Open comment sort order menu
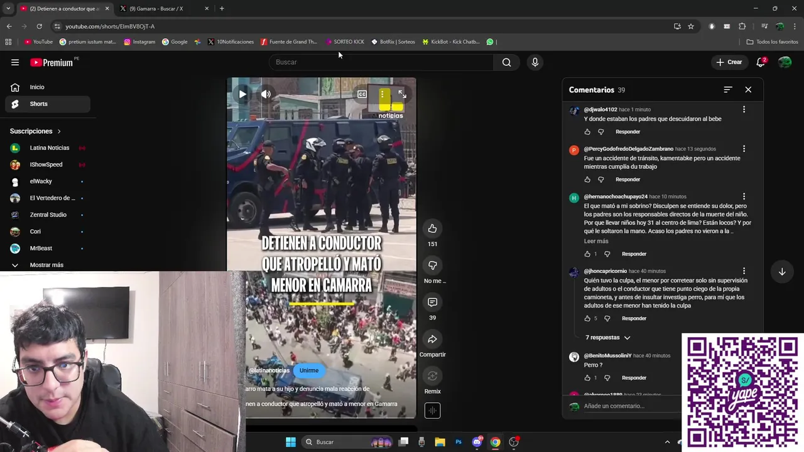This screenshot has width=804, height=452. 727,90
